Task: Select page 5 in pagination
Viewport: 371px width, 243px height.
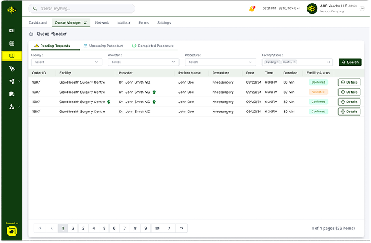Action: coord(104,228)
